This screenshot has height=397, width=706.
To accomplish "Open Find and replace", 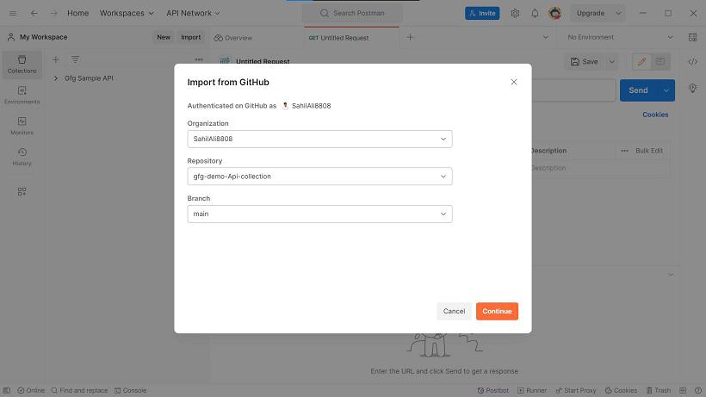I will click(x=79, y=390).
